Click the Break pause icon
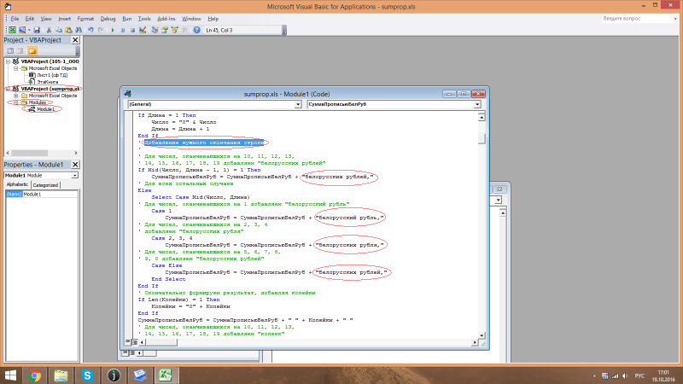Viewport: 683px width, 384px height. [x=123, y=30]
